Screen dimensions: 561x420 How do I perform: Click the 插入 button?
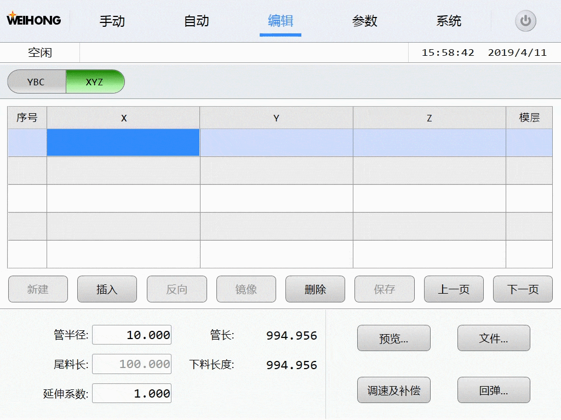(107, 289)
